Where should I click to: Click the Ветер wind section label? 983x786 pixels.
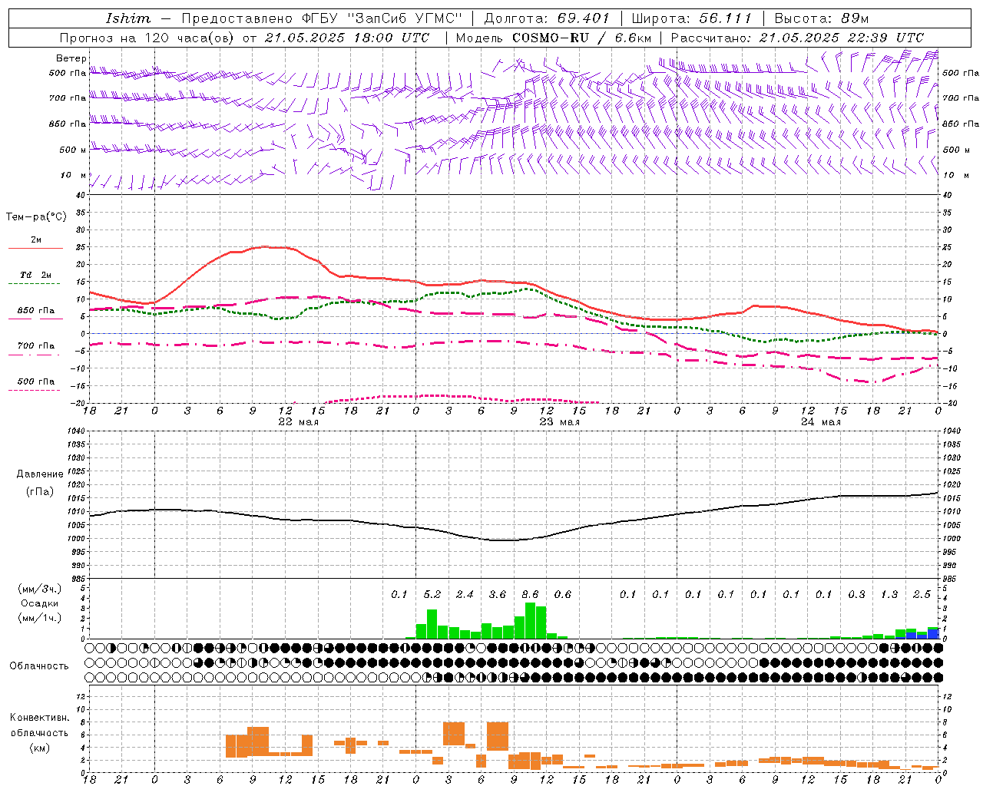pyautogui.click(x=71, y=58)
